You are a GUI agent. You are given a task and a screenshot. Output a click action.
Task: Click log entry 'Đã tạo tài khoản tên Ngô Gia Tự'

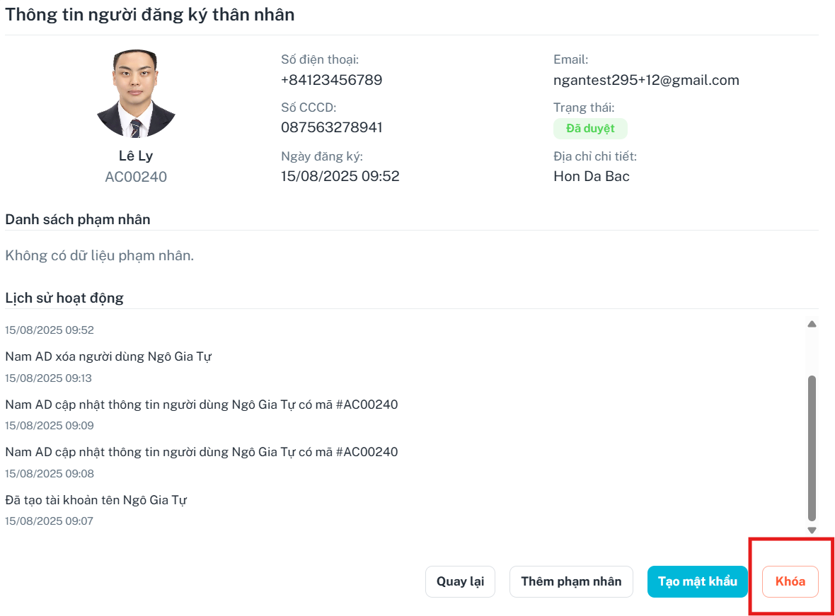(96, 500)
